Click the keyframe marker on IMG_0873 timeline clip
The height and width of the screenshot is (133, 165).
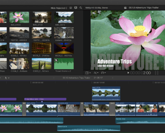coord(42,102)
